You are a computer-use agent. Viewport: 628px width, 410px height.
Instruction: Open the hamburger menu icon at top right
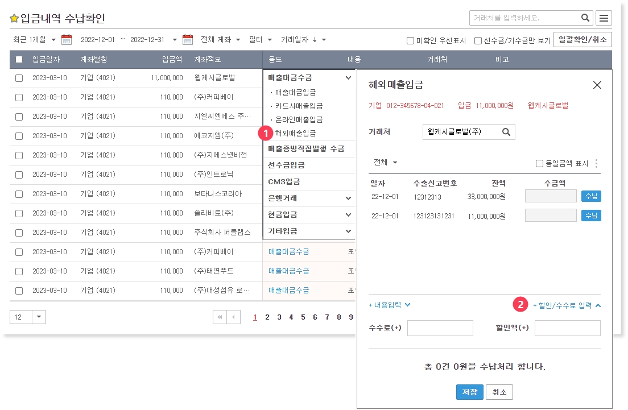pos(604,18)
